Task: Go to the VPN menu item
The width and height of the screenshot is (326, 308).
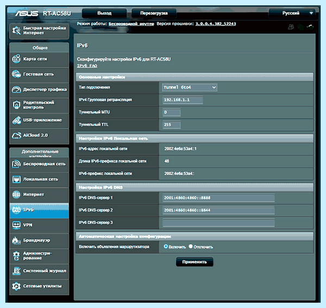Action: [x=39, y=225]
